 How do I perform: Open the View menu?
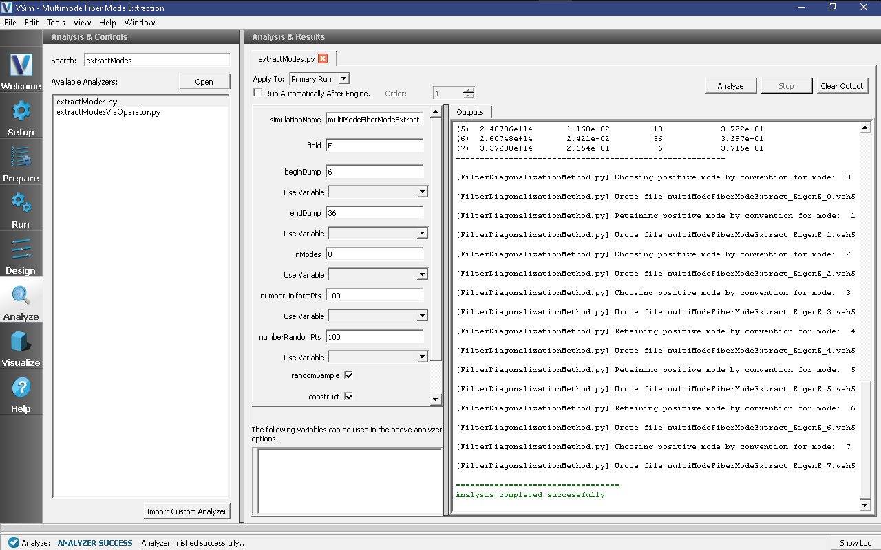pyautogui.click(x=82, y=23)
